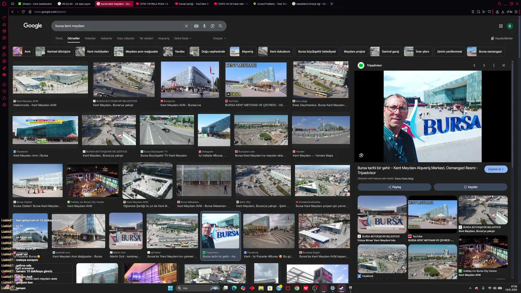Go back in browser history
This screenshot has width=521, height=293.
click(12, 12)
